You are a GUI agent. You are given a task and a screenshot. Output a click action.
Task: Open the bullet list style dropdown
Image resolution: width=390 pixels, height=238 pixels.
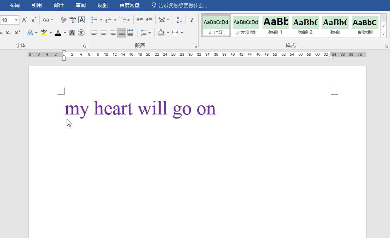click(101, 20)
